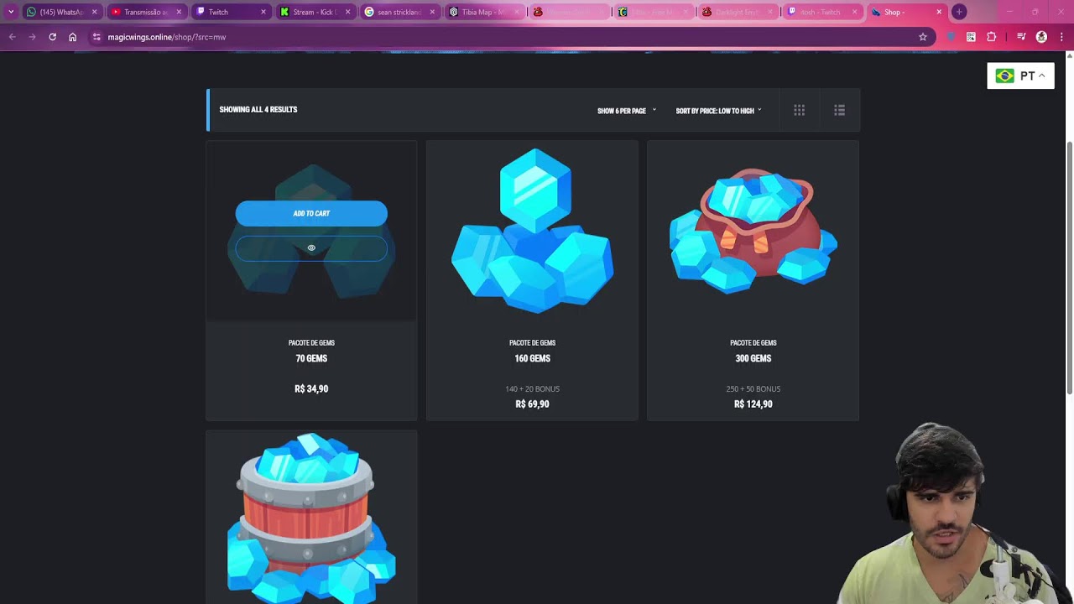Image resolution: width=1074 pixels, height=604 pixels.
Task: Click the R$ 34,90 price text
Action: point(311,389)
